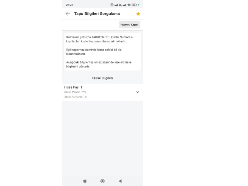
Task: Tap the 22:22 clock in status bar
Action: click(70, 5)
